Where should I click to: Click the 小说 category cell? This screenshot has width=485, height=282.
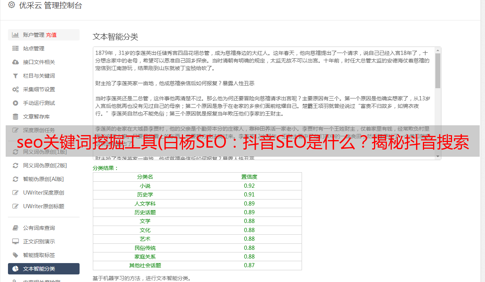click(145, 186)
